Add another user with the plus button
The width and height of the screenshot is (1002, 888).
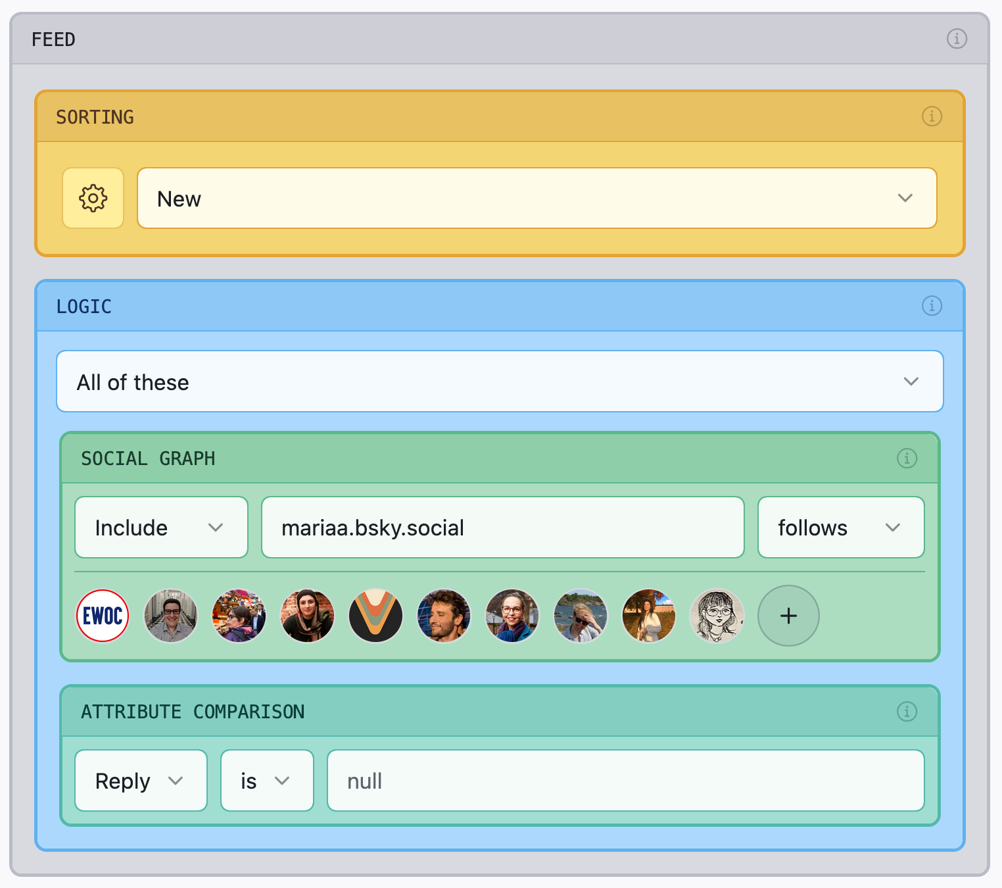788,616
